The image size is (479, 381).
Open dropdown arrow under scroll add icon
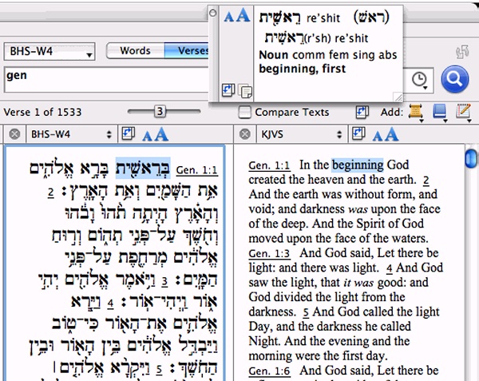[x=422, y=121]
